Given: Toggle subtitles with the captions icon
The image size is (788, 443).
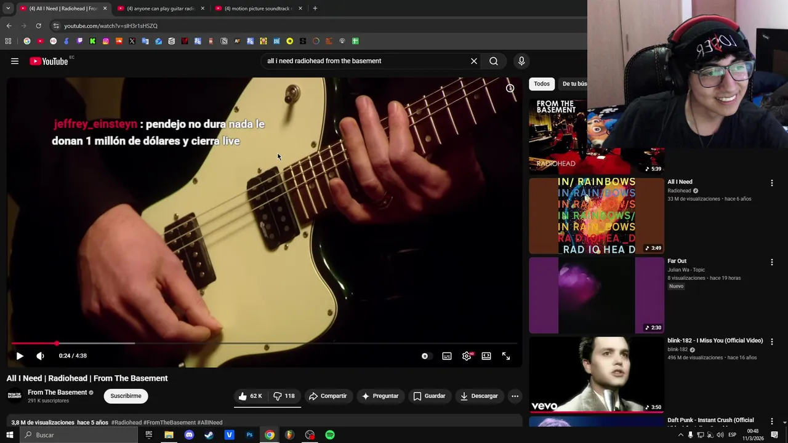Looking at the screenshot, I should pyautogui.click(x=447, y=356).
